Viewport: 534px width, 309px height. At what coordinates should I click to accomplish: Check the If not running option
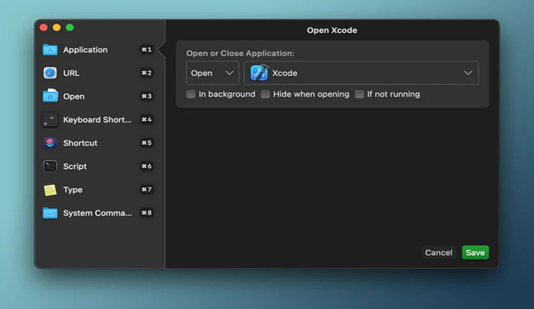pyautogui.click(x=359, y=94)
